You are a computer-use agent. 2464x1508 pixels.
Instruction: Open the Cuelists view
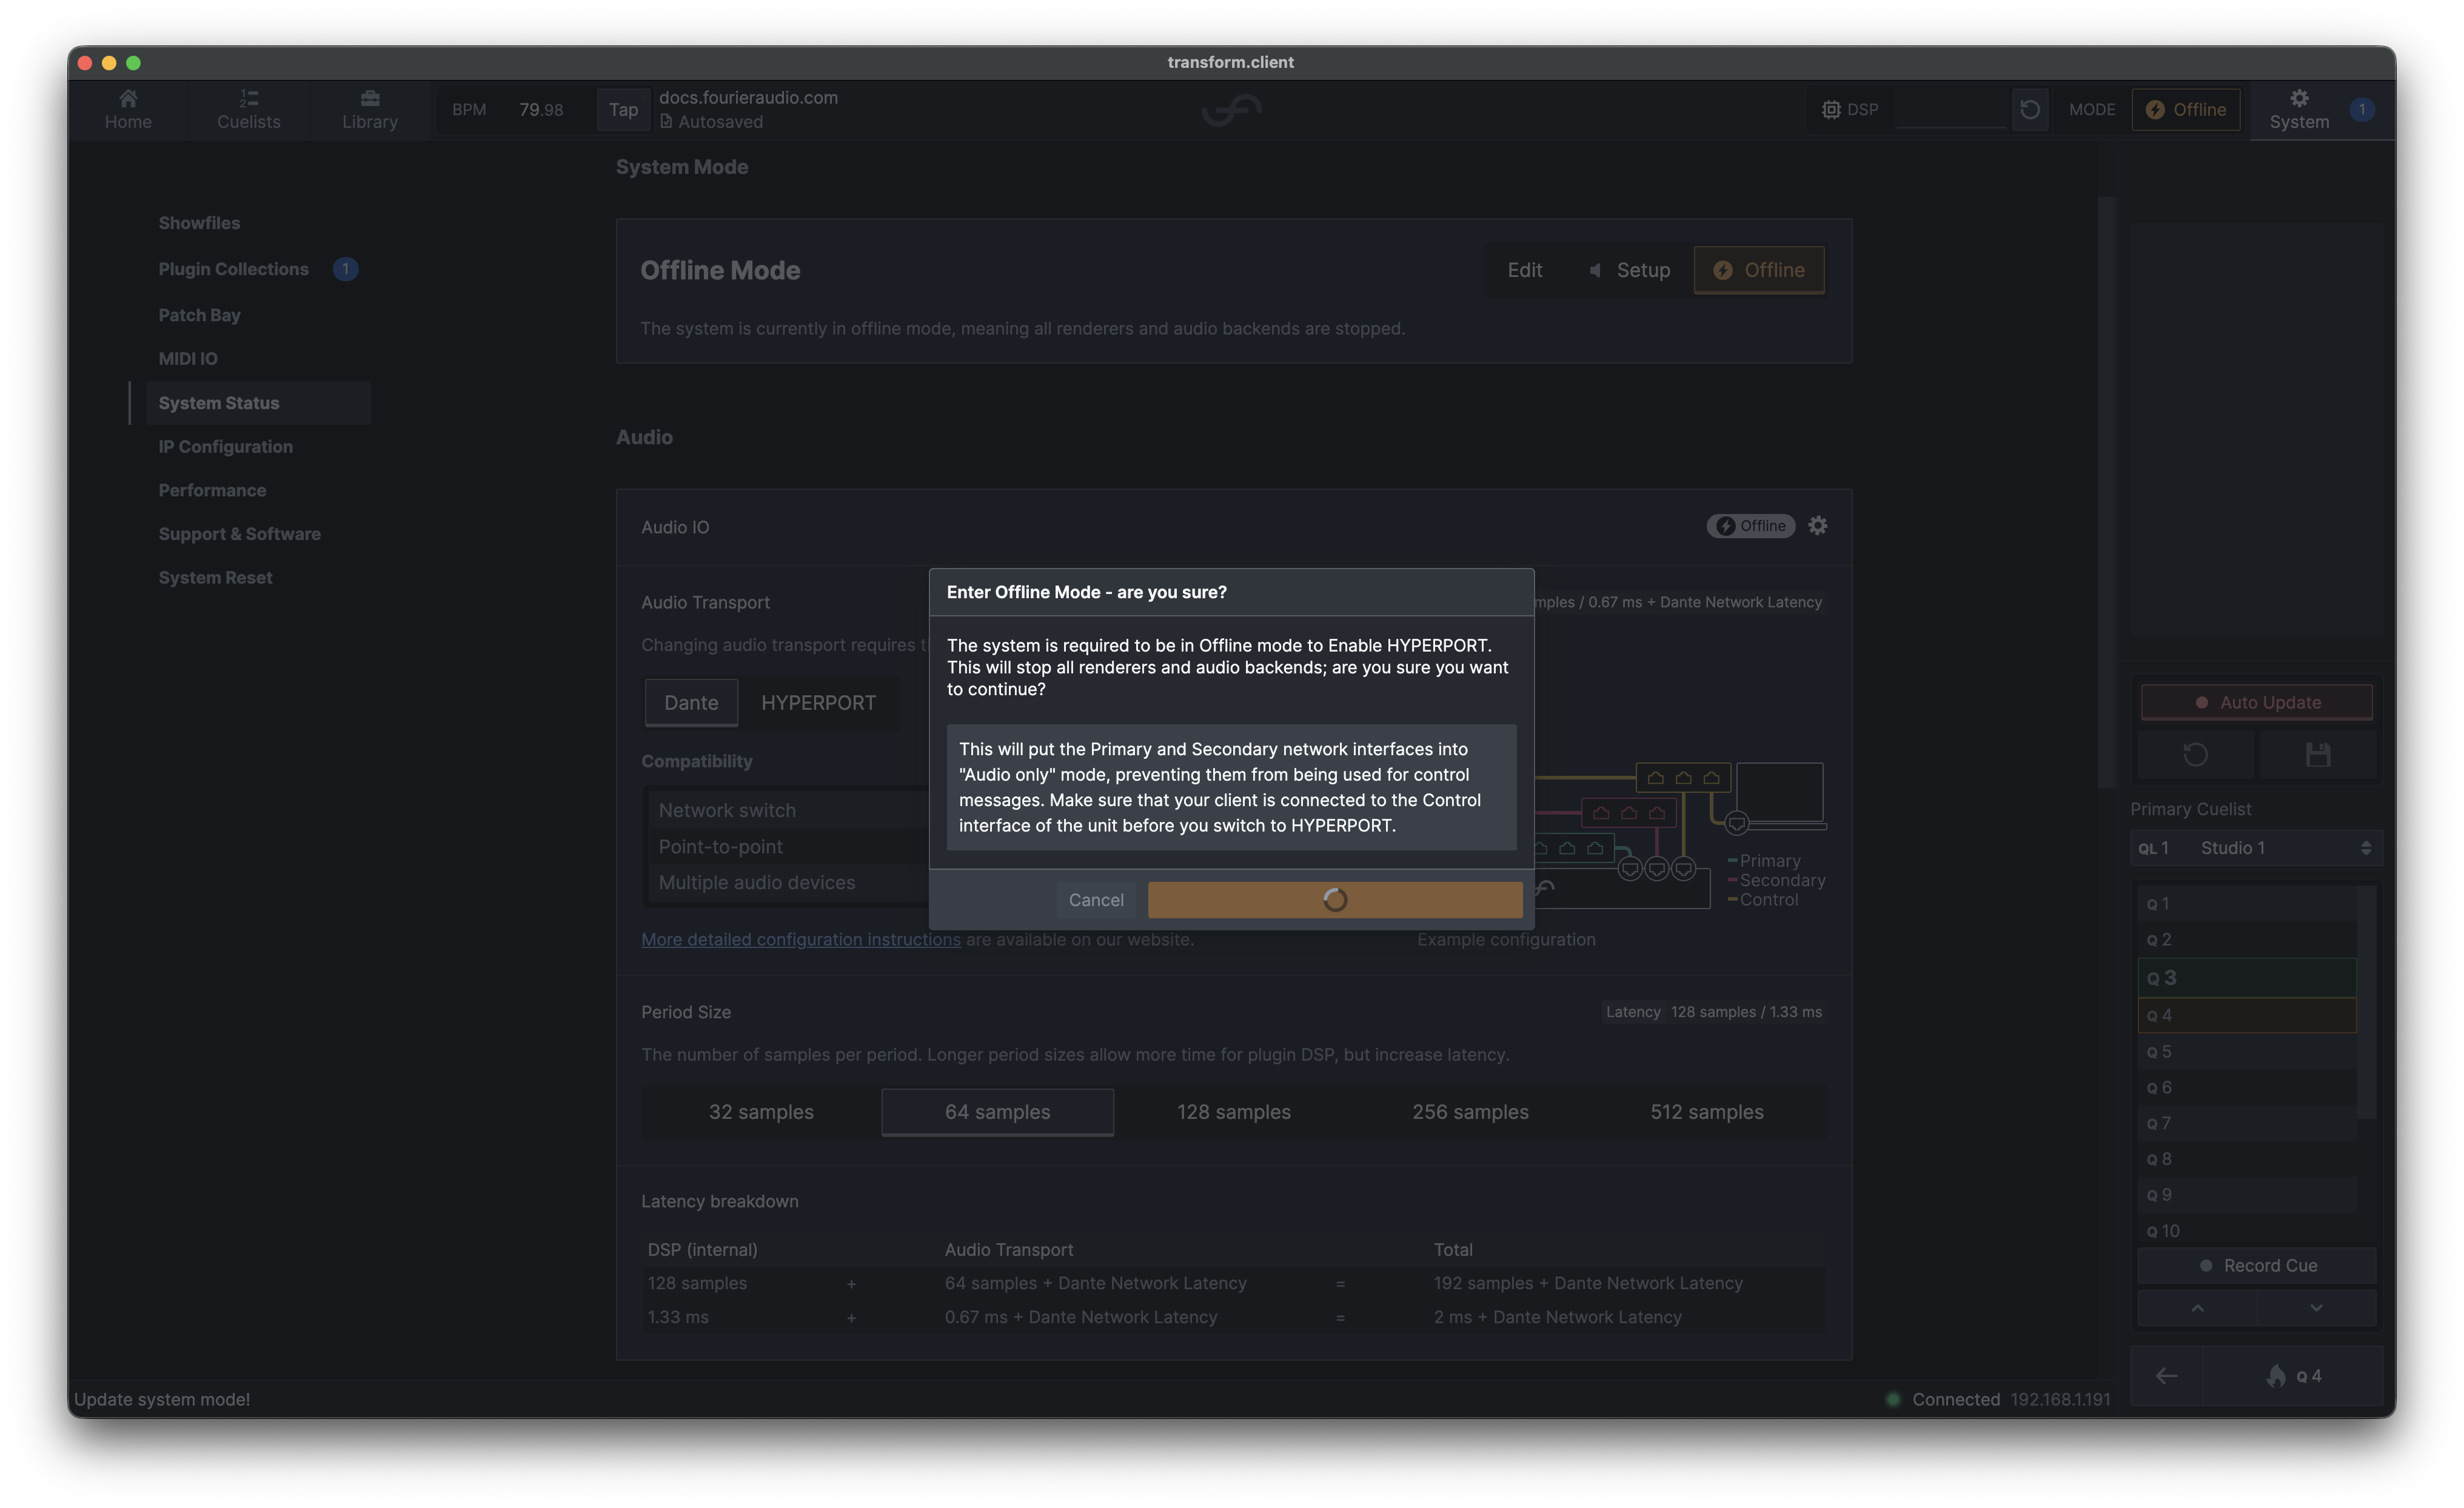(x=248, y=109)
